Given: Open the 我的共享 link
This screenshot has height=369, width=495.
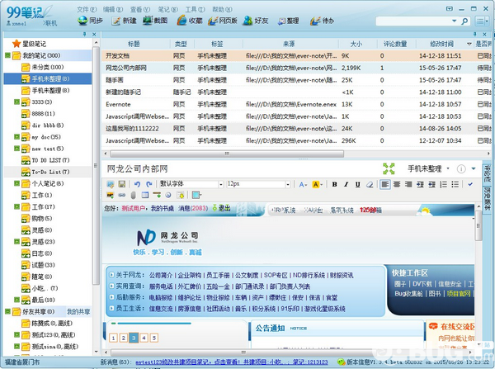Looking at the screenshot, I should click(x=78, y=312).
